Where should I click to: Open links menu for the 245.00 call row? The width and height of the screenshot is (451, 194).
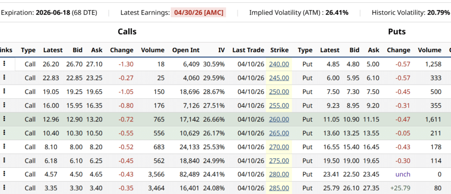click(4, 78)
